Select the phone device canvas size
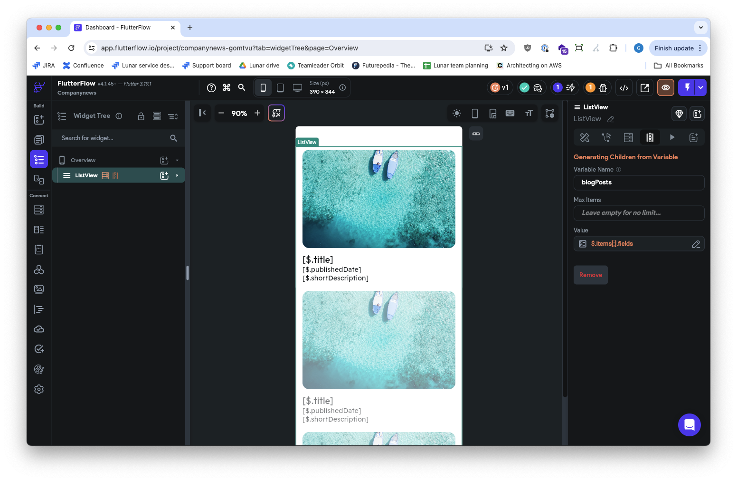The image size is (737, 481). point(263,87)
